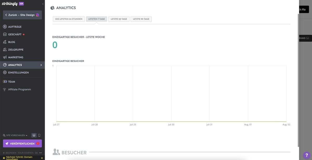Image resolution: width=312 pixels, height=160 pixels.
Task: Expand the Analytics menu arrow
Action: pyautogui.click(x=41, y=65)
